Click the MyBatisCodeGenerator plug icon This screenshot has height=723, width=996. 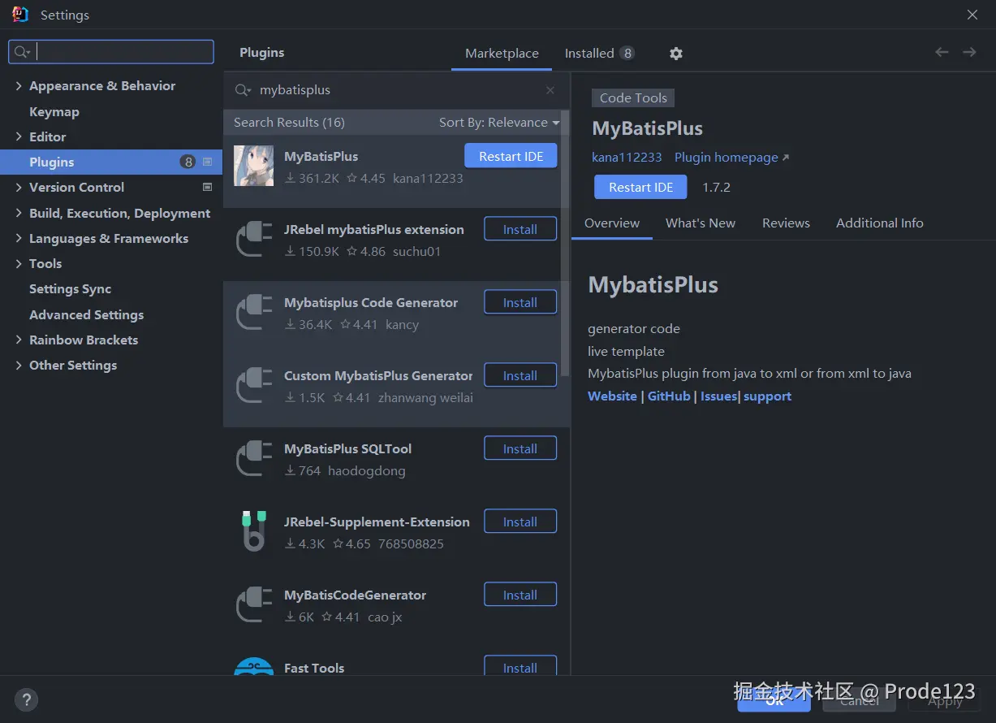[x=253, y=604]
